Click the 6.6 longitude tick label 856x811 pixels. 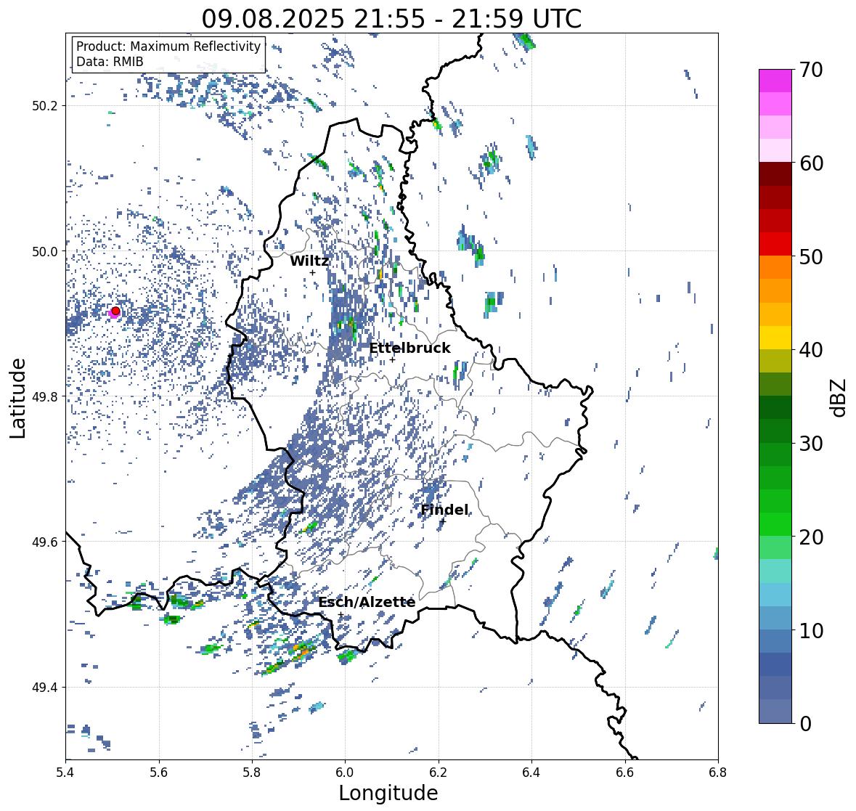tap(625, 773)
